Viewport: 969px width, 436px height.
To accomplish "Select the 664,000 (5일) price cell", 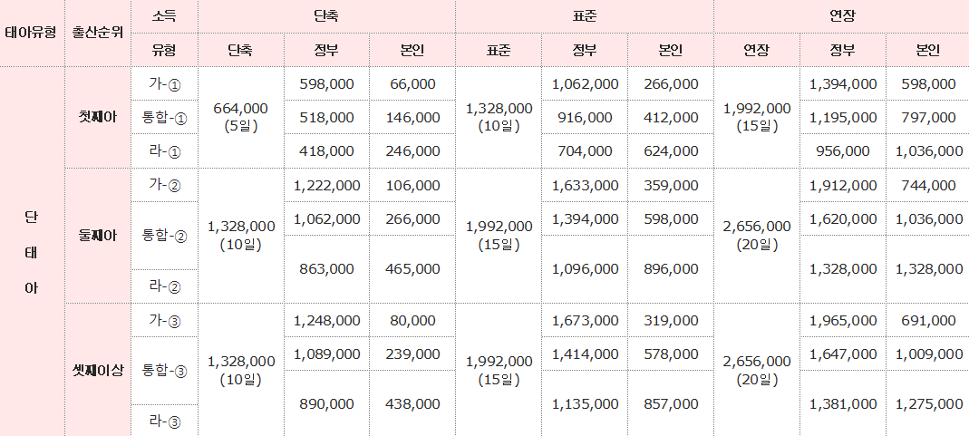I will (x=240, y=117).
